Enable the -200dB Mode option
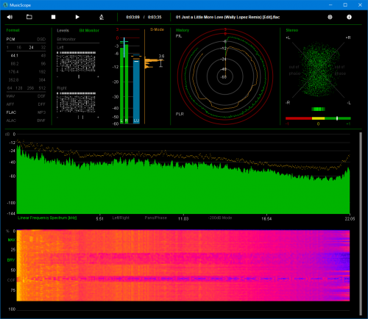368x319 pixels. (220, 218)
